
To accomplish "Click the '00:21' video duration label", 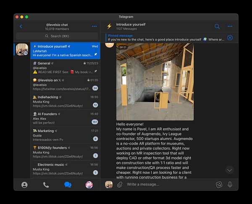I will click(123, 47).
